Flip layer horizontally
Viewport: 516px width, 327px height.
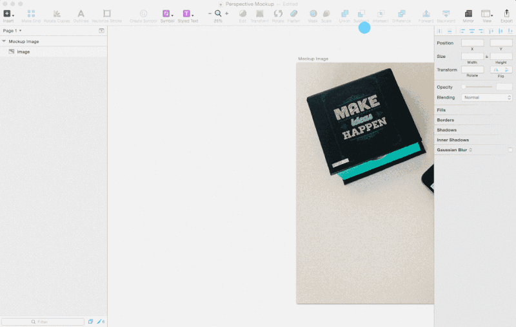(x=496, y=70)
